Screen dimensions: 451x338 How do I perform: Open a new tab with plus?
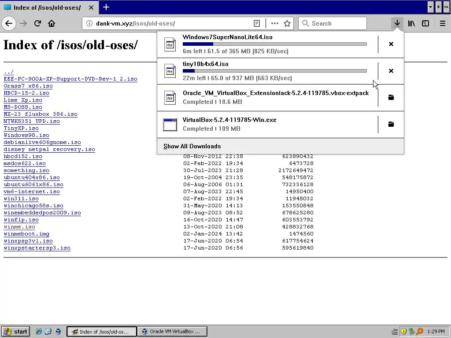[x=106, y=7]
